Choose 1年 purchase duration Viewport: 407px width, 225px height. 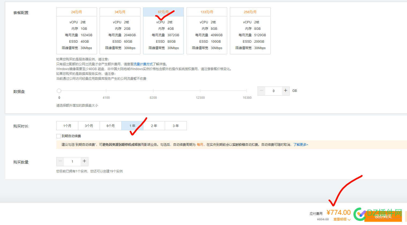pos(132,126)
